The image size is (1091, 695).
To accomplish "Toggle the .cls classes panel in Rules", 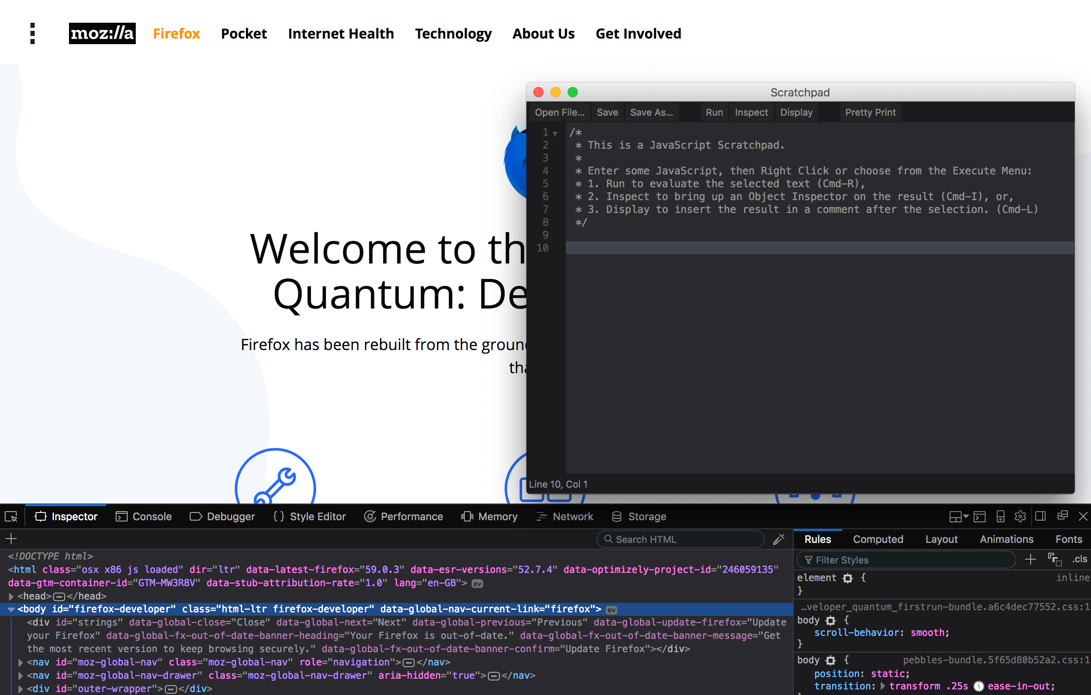I will tap(1080, 559).
